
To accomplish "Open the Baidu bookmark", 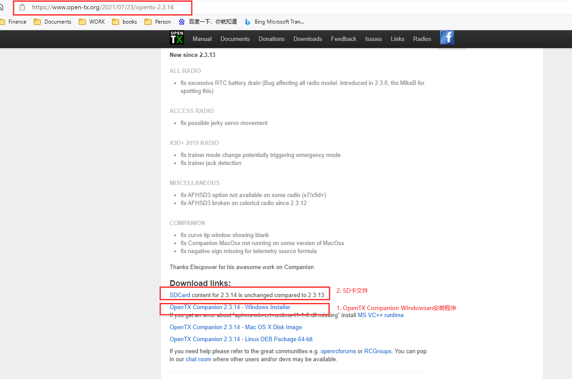I will (x=208, y=21).
